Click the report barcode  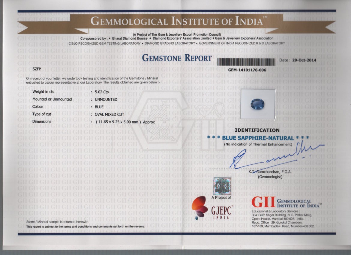[x=246, y=62]
